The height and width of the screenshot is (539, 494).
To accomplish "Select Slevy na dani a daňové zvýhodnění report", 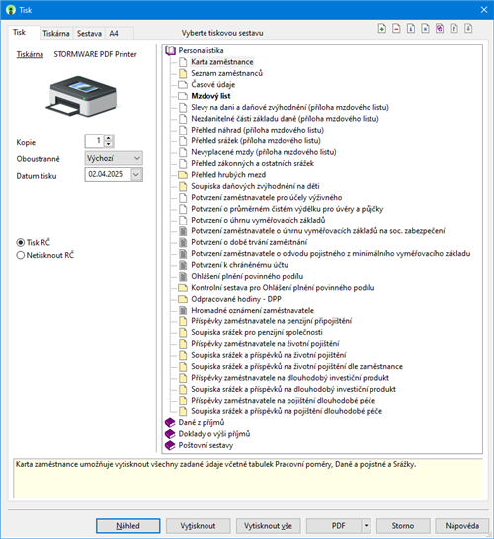I will point(290,107).
